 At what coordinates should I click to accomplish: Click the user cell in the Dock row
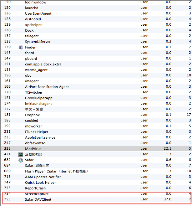(x=144, y=30)
